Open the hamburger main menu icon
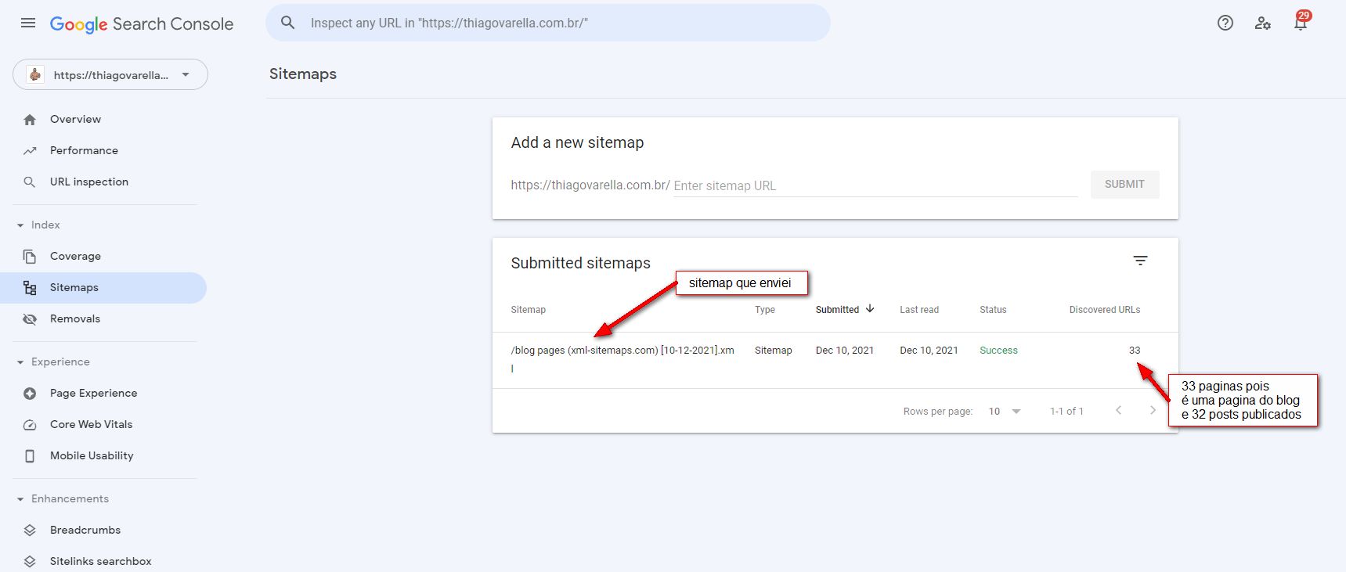Screen dimensions: 1346x572 click(x=28, y=23)
